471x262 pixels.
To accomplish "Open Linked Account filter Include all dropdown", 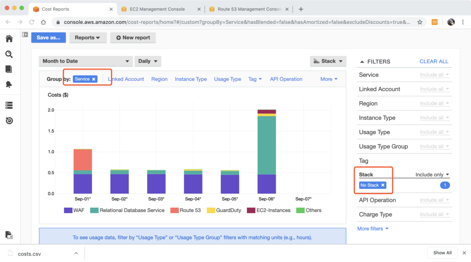I will tap(434, 89).
